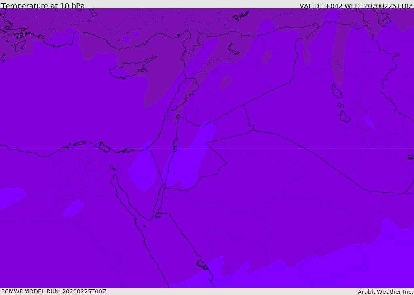Click the 'ArabiaWeather Inc.' credit text

(x=385, y=292)
